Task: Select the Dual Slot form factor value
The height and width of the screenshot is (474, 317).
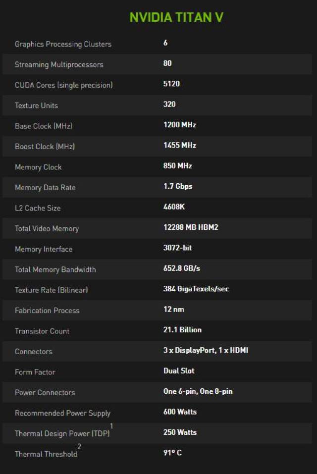Action: click(179, 371)
